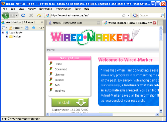Close the Mozilla Firefox Start Page tab
The height and width of the screenshot is (122, 167).
[99, 23]
